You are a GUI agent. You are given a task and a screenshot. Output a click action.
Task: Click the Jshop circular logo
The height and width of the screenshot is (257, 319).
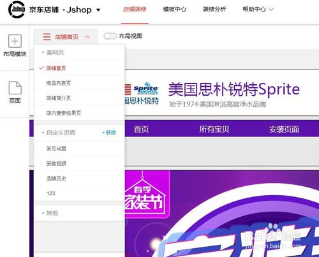[17, 10]
